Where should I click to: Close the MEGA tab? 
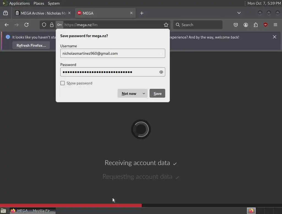[x=131, y=13]
